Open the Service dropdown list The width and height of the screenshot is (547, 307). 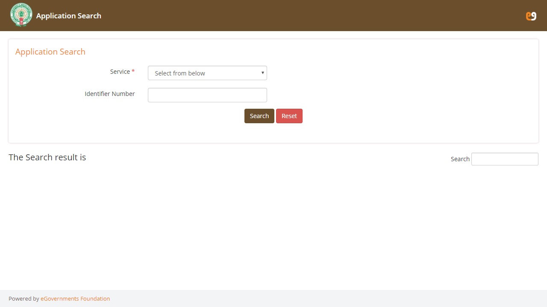click(x=207, y=73)
